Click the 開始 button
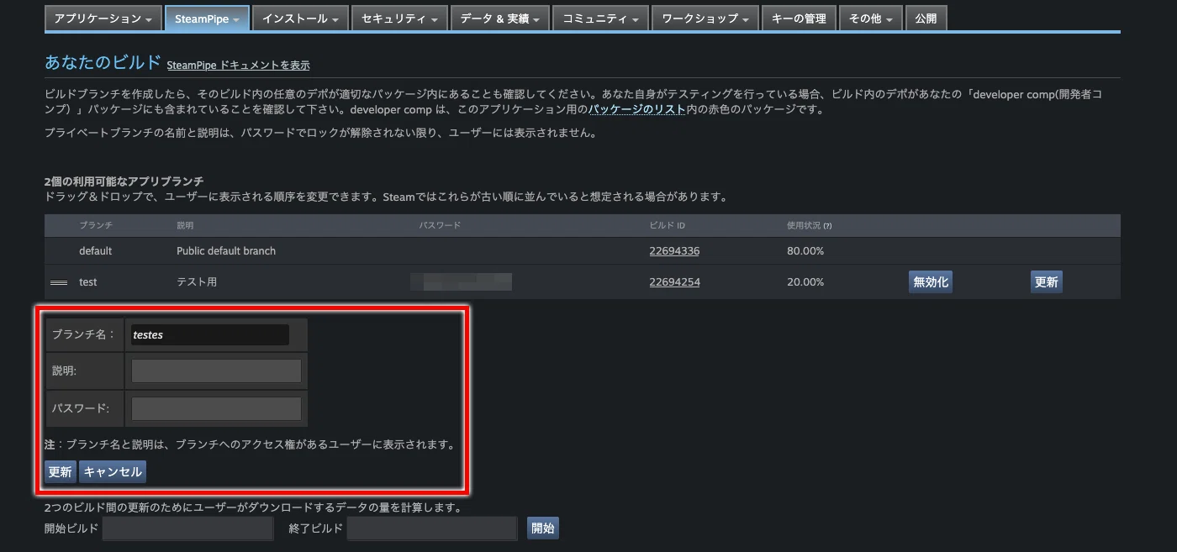Viewport: 1177px width, 552px height. (543, 528)
